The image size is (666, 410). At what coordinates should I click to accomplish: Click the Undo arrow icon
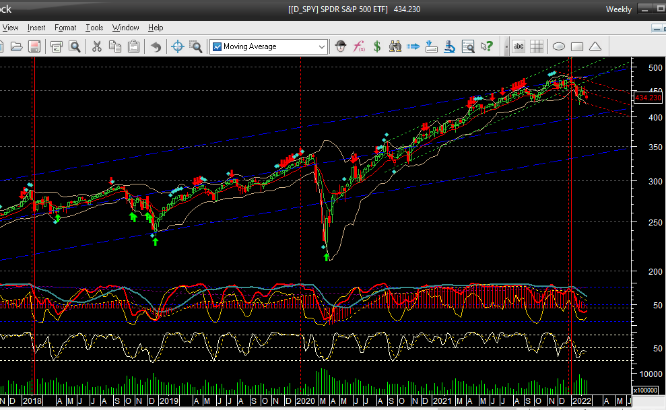(x=156, y=46)
